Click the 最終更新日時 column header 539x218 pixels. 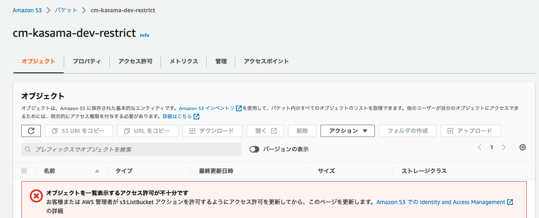[216, 171]
